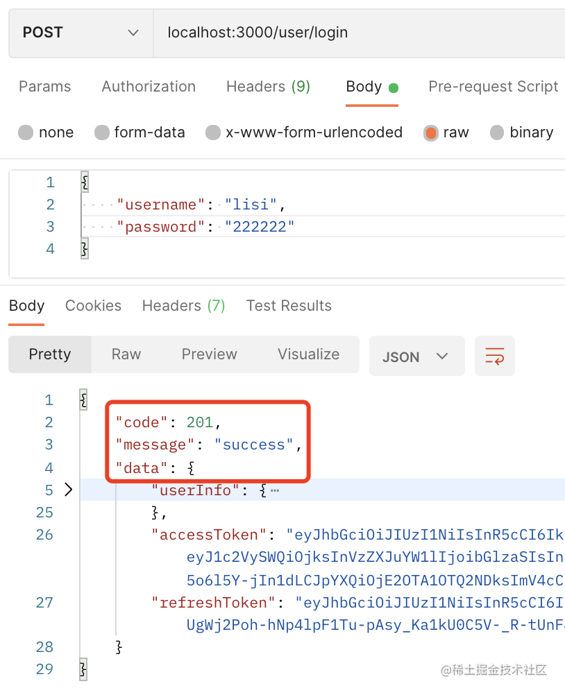Click the collapsed userInfo ellipsis marker
Image resolution: width=565 pixels, height=695 pixels.
(x=275, y=490)
